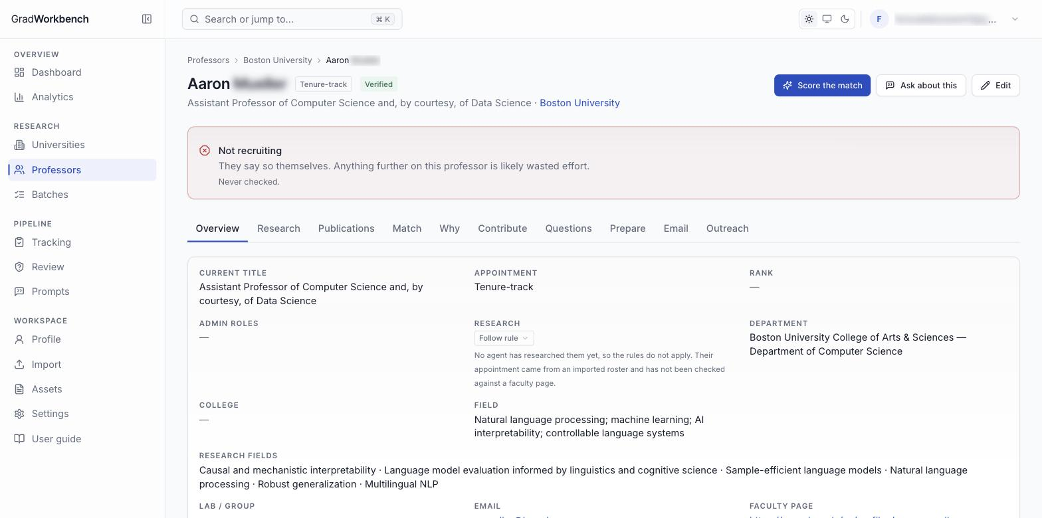Click the Assets document icon
This screenshot has width=1042, height=518.
(x=19, y=389)
